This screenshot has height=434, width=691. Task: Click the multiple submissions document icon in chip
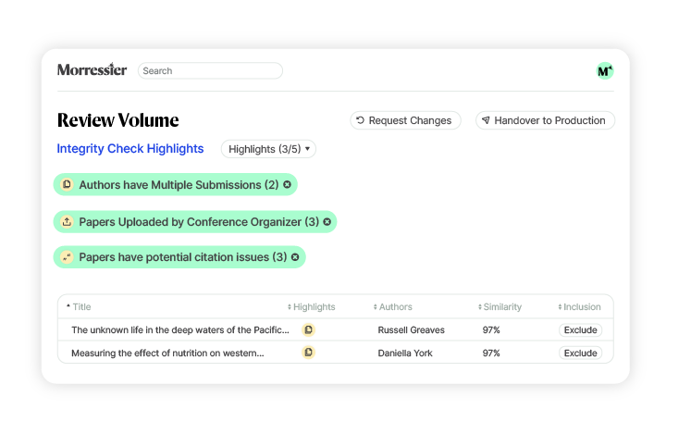point(67,184)
